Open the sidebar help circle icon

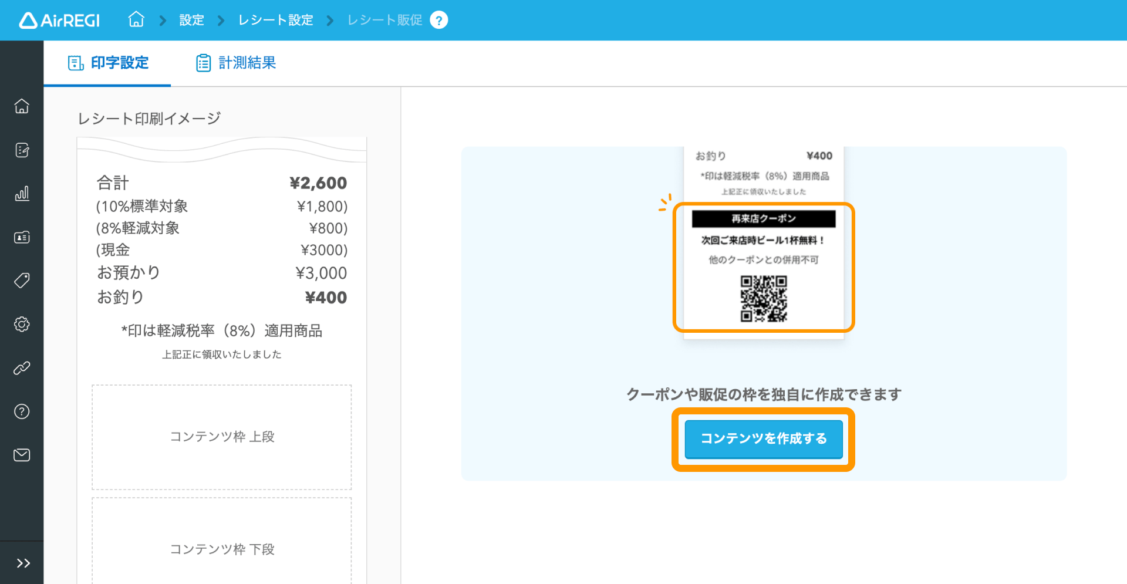(22, 411)
